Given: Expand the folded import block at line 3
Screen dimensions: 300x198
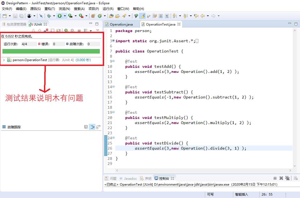Looking at the screenshot, I should click(x=114, y=40).
